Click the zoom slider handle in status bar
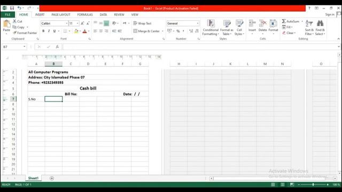342x192 pixels. 313,185
